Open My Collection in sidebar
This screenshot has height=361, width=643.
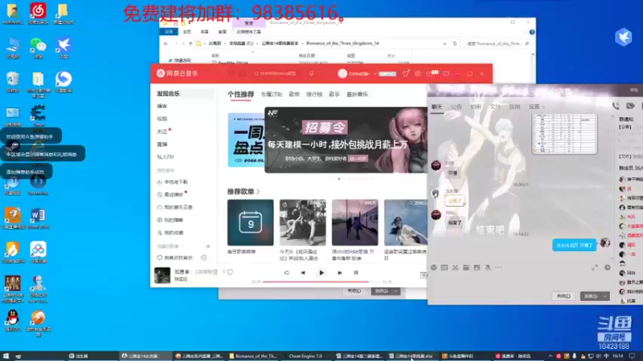click(170, 233)
